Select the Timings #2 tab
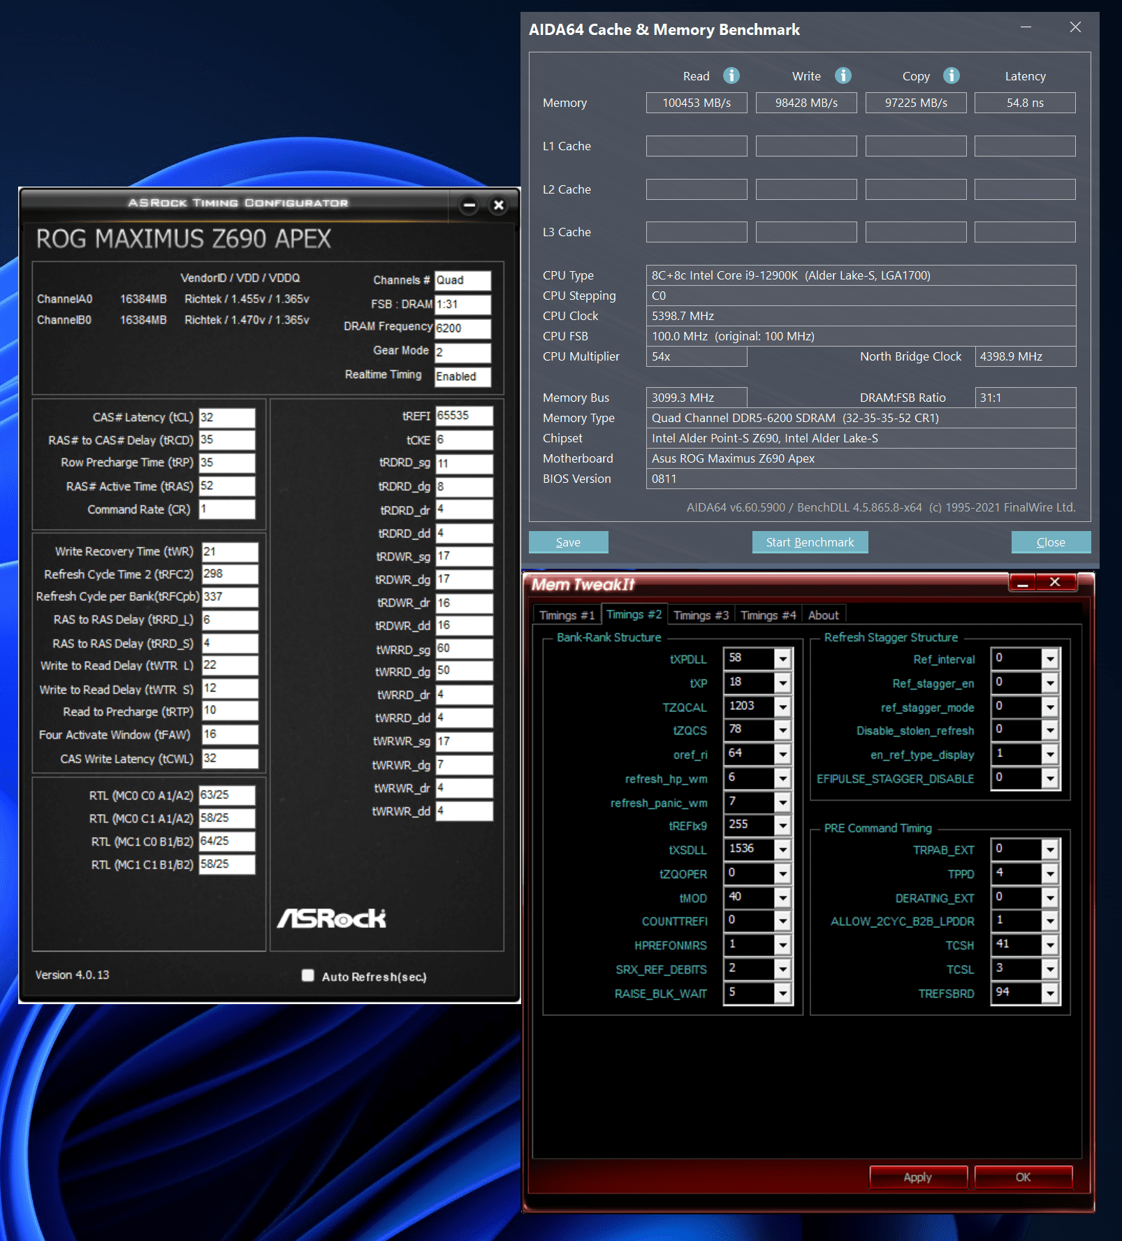The width and height of the screenshot is (1122, 1241). 634,614
